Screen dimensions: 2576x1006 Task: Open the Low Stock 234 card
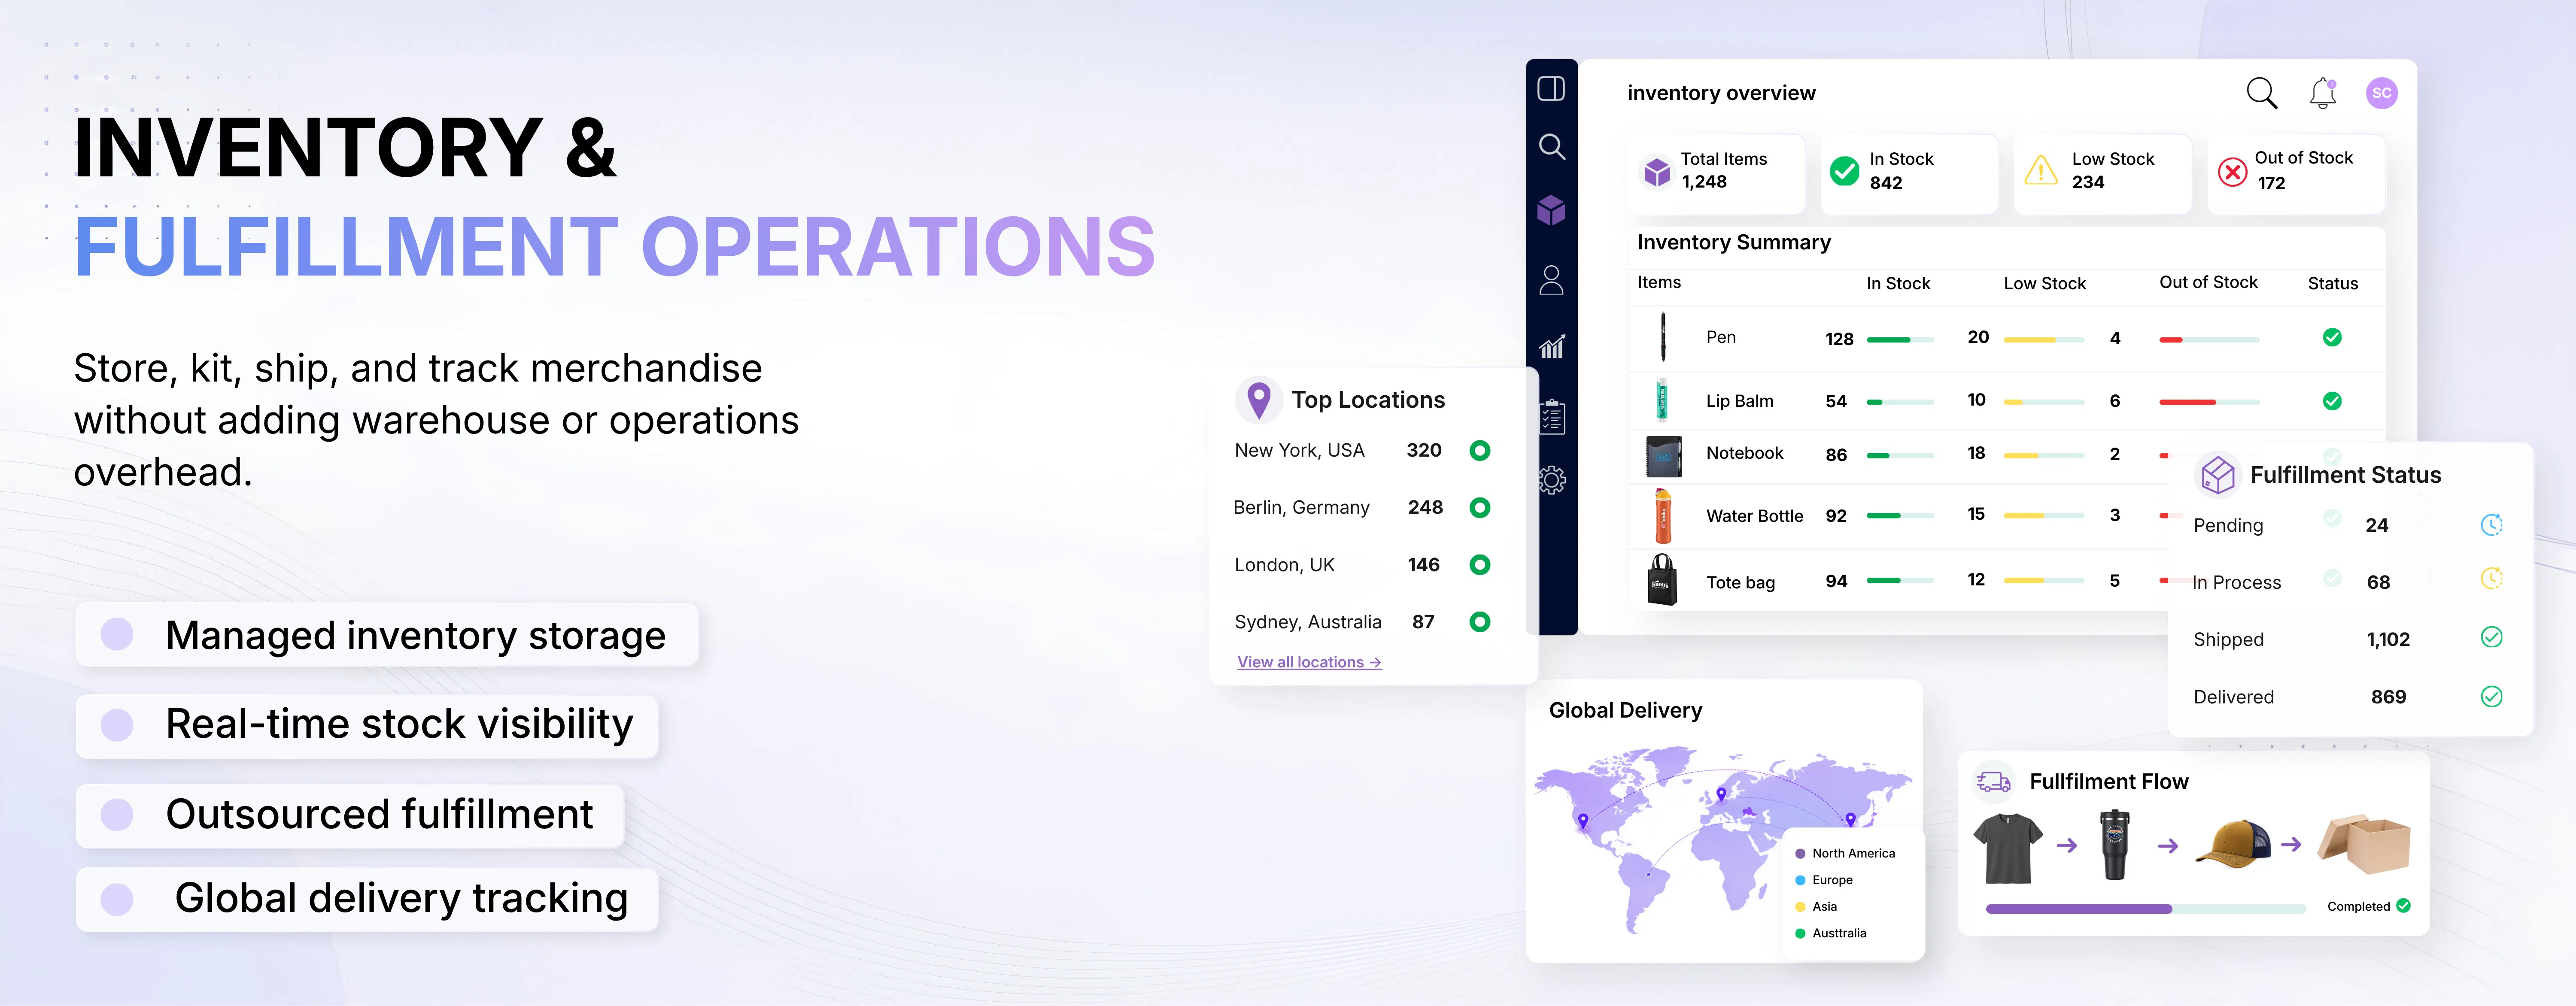point(2102,173)
